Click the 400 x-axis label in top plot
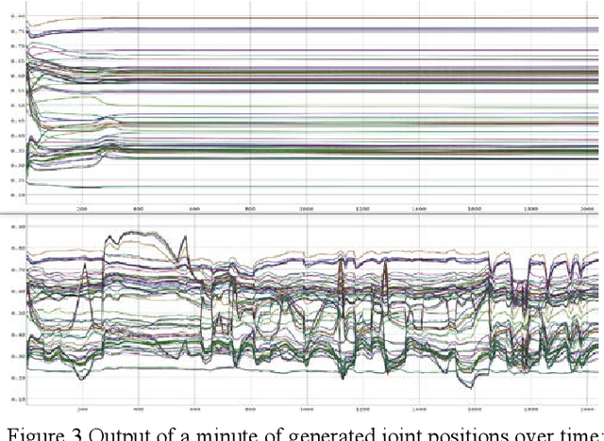The width and height of the screenshot is (604, 441). click(x=138, y=209)
